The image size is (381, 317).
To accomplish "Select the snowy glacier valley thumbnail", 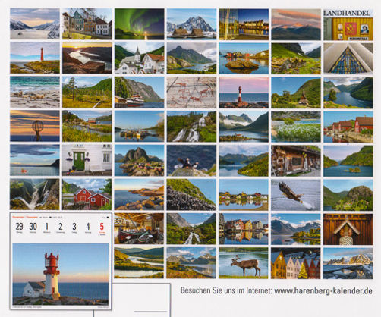I will point(35,24).
